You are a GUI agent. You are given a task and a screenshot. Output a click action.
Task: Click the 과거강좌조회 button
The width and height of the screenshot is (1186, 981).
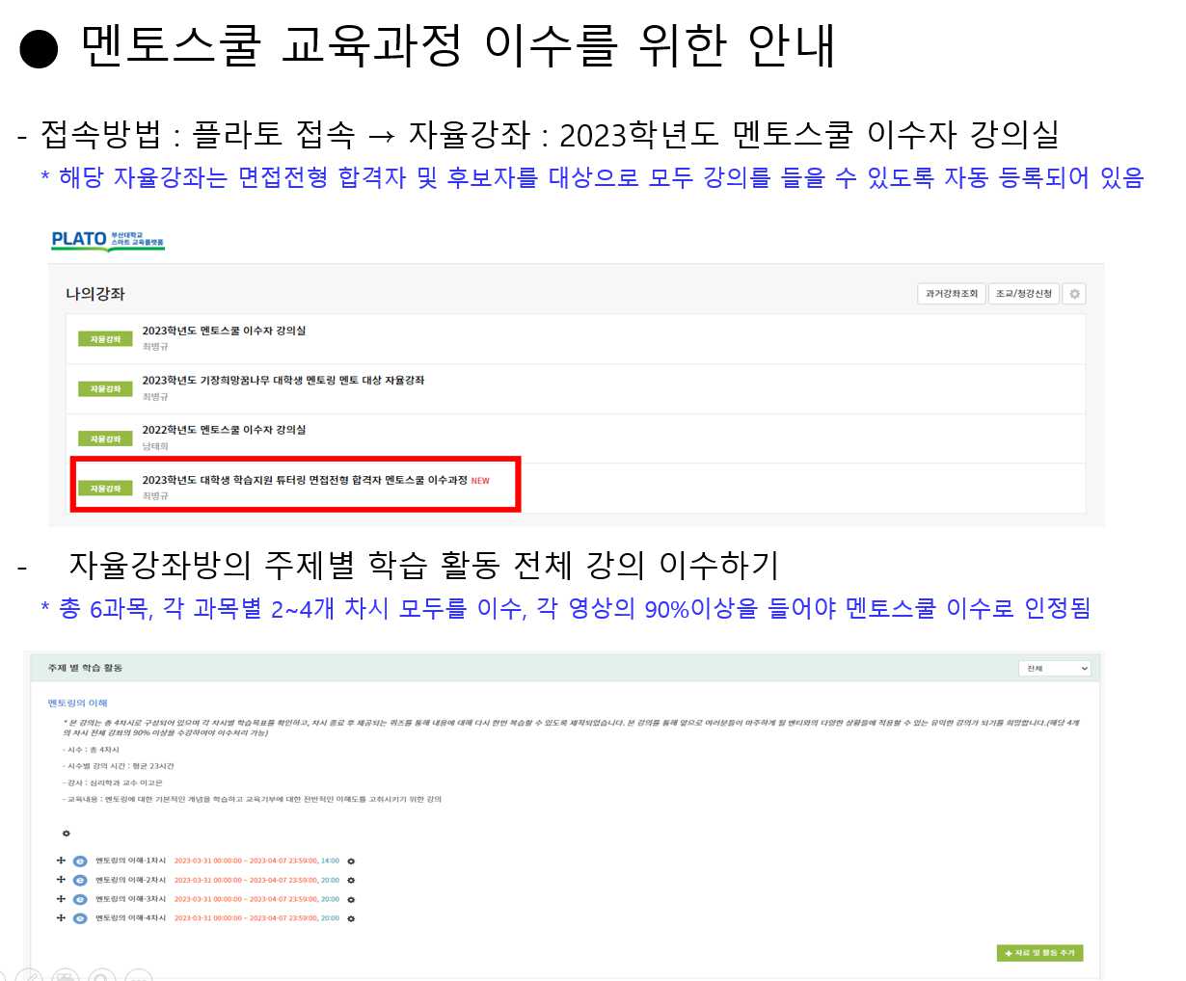[951, 294]
